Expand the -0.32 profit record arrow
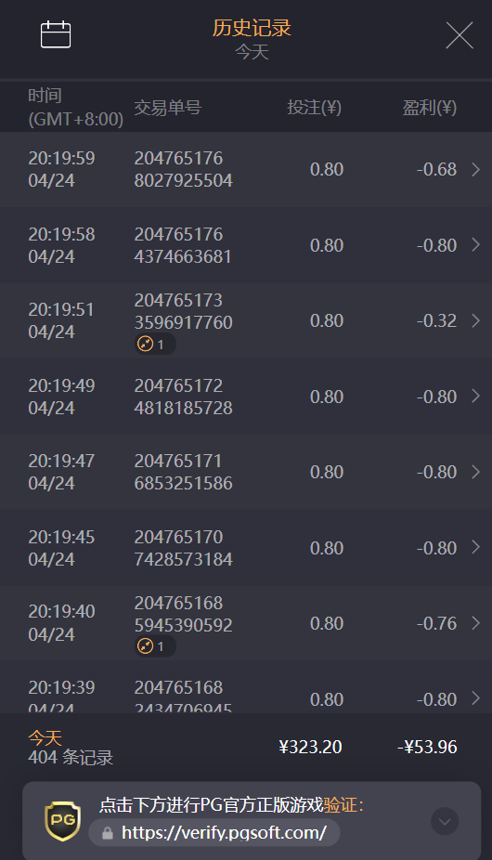This screenshot has width=492, height=860. pos(475,320)
